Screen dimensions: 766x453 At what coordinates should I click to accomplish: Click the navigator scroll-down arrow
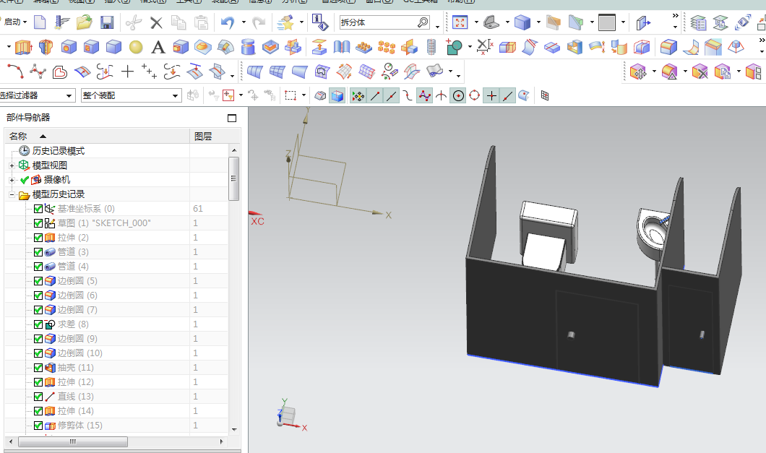[x=234, y=430]
